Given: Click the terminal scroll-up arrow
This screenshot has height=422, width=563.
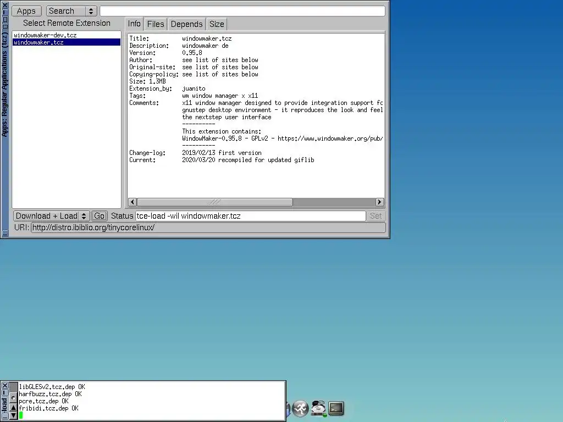Looking at the screenshot, I should [x=13, y=408].
